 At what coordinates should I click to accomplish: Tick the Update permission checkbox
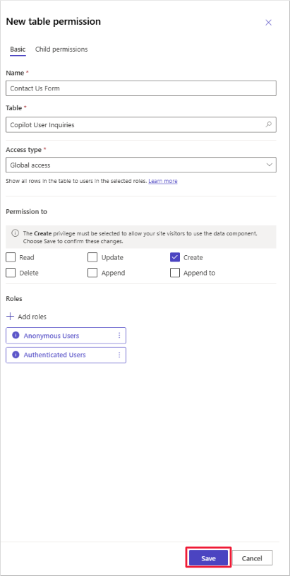92,257
